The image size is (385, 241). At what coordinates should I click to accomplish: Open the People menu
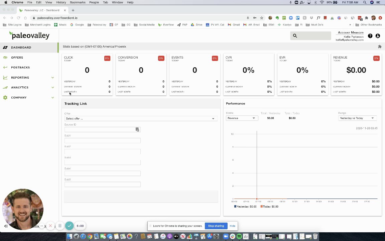94,2
